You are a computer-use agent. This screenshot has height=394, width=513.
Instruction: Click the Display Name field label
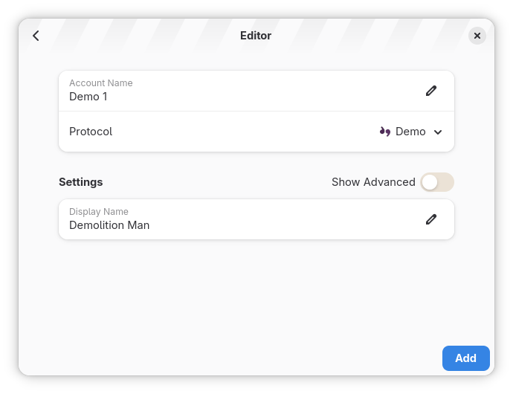99,212
